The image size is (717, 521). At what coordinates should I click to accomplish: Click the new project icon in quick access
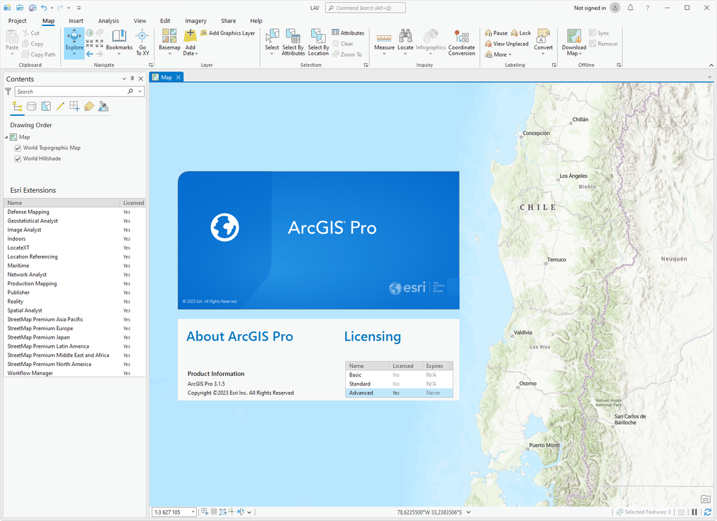[7, 8]
